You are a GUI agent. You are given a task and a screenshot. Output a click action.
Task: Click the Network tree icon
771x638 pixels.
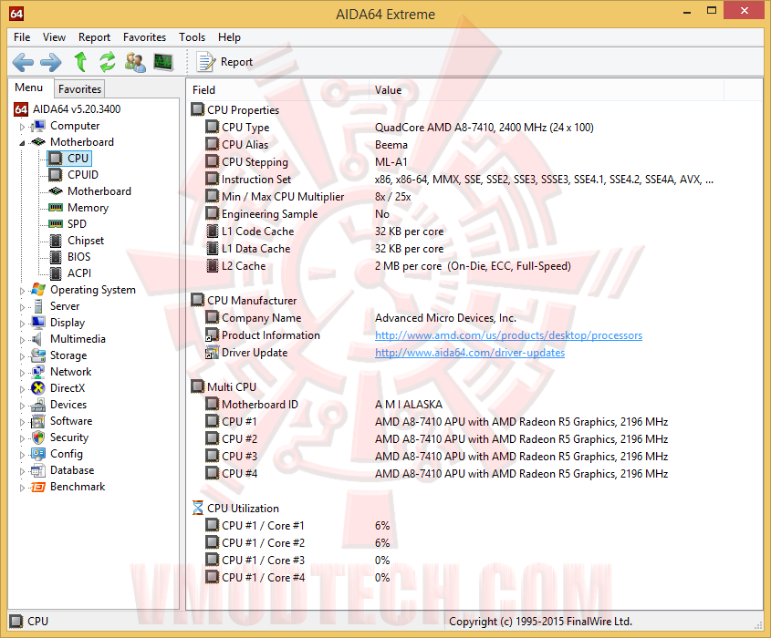pyautogui.click(x=38, y=372)
